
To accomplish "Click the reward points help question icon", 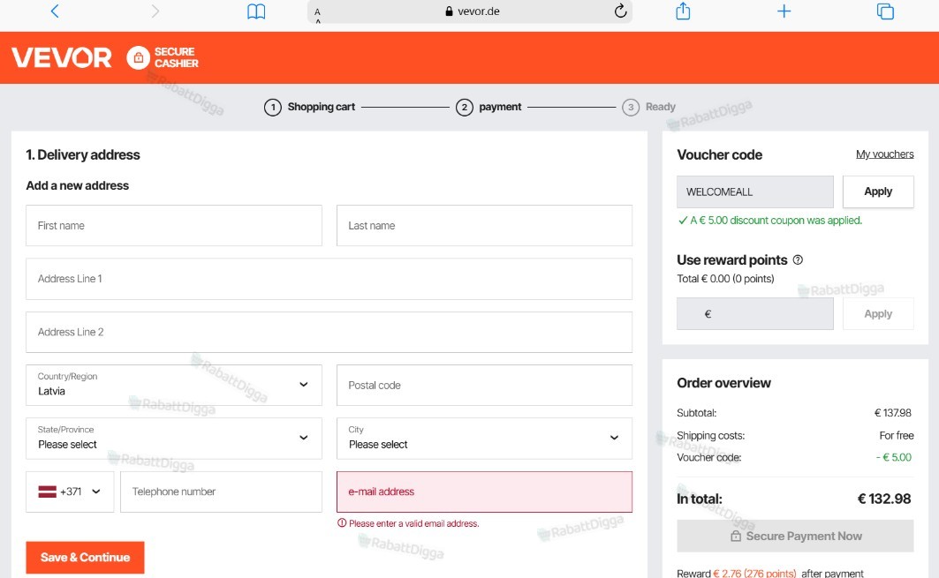I will (x=798, y=259).
